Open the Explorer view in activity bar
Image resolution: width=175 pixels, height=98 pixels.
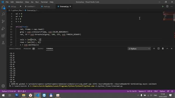(3, 8)
